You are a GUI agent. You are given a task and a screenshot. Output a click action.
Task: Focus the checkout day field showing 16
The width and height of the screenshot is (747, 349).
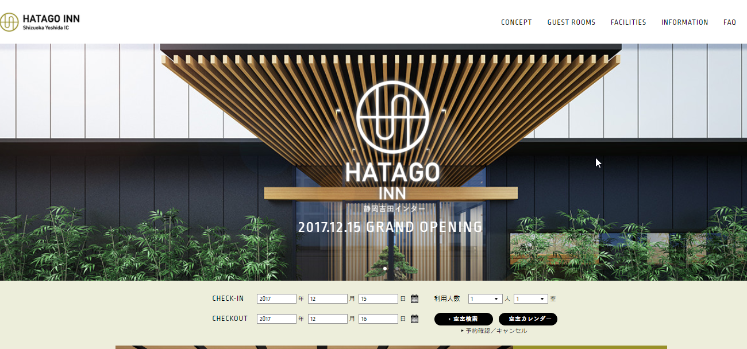[378, 319]
